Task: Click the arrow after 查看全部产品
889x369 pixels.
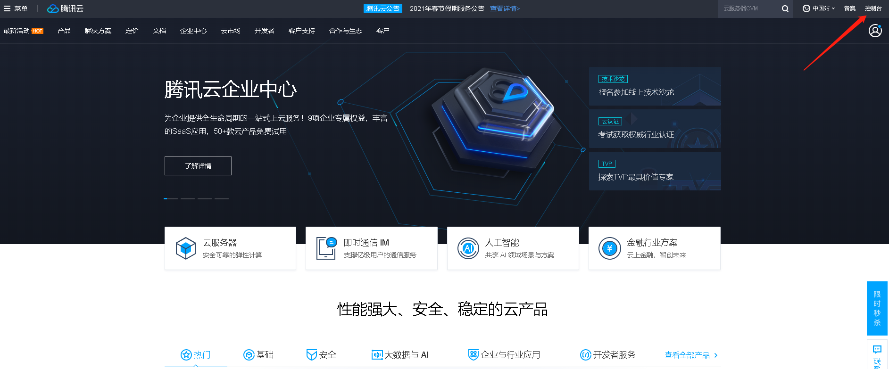Action: point(716,355)
